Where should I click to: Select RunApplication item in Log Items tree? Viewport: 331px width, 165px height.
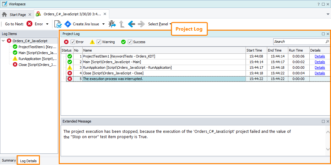[x=37, y=59]
